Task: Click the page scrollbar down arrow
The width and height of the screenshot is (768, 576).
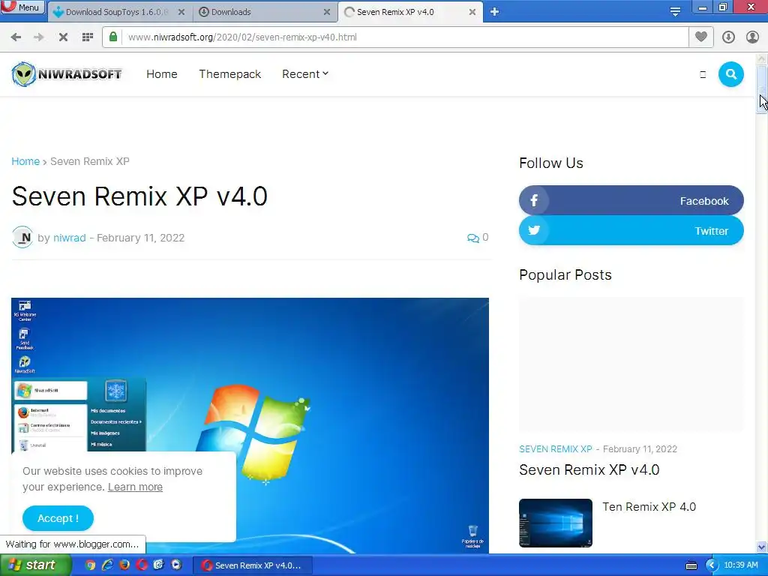Action: pyautogui.click(x=762, y=547)
